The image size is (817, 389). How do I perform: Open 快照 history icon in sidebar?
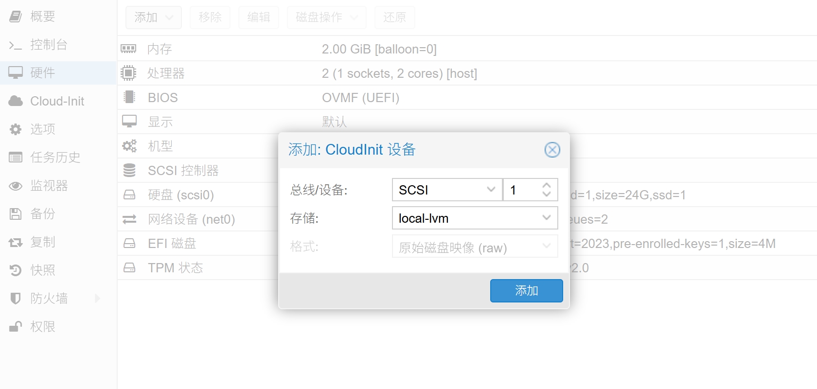coord(16,270)
